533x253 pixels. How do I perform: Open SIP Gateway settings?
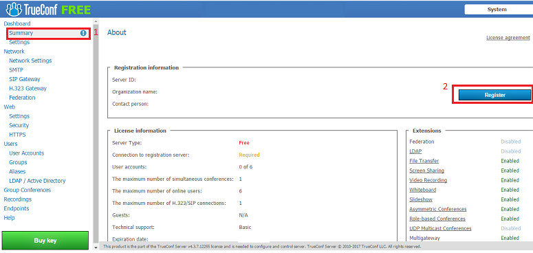click(x=25, y=79)
